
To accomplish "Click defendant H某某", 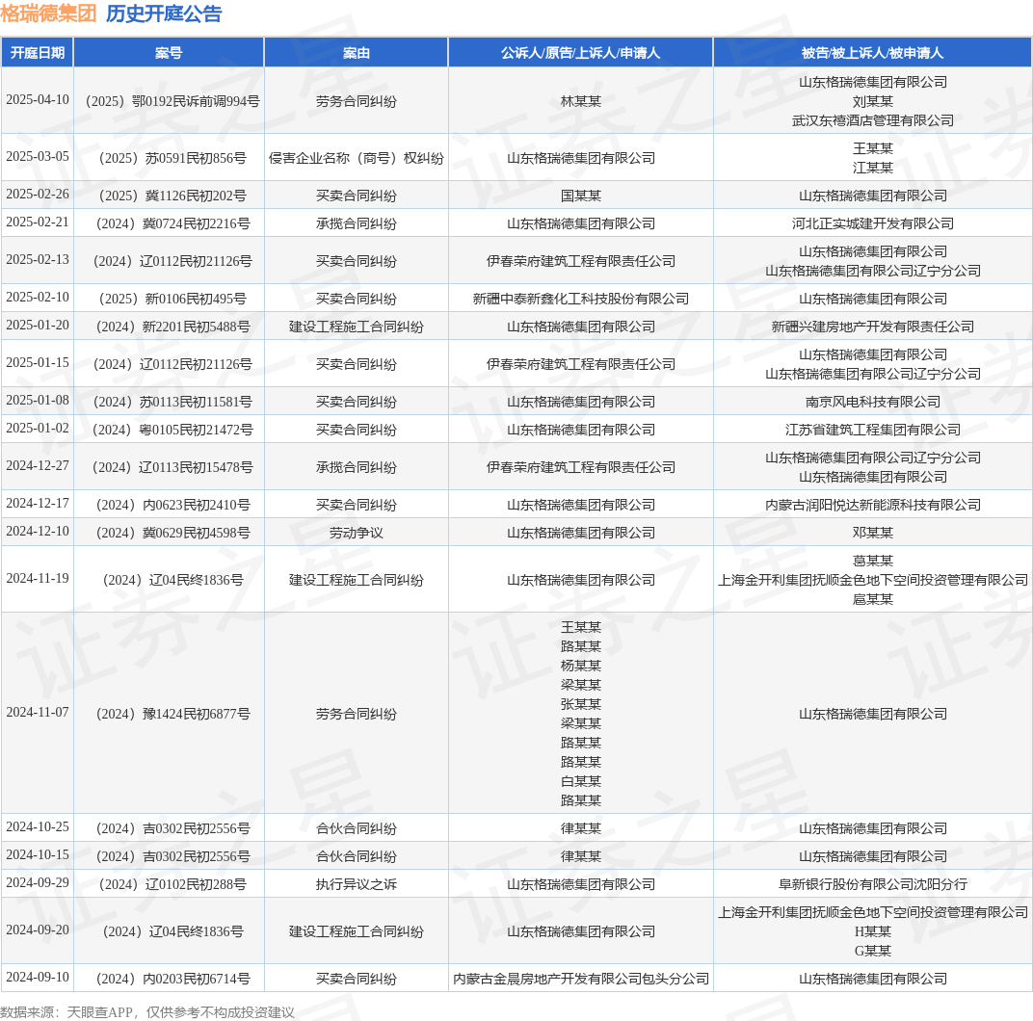I will point(872,931).
